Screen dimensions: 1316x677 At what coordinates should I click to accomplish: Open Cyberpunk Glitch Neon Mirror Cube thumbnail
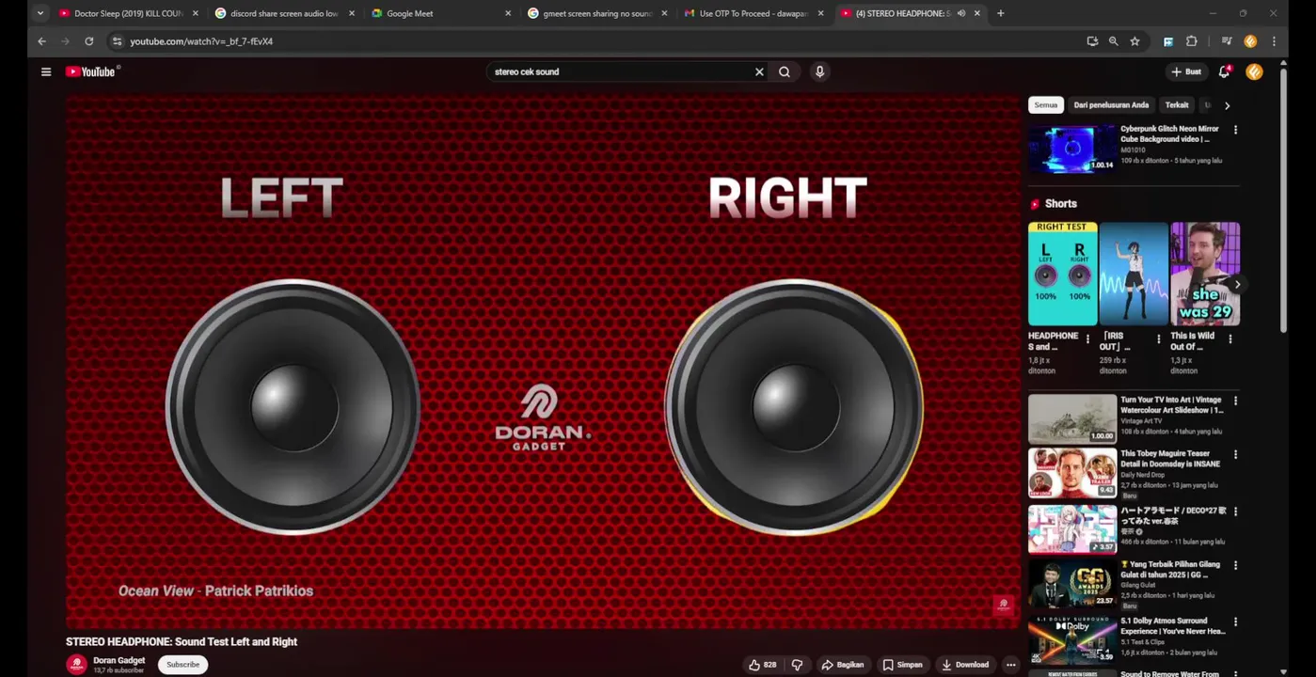point(1072,149)
